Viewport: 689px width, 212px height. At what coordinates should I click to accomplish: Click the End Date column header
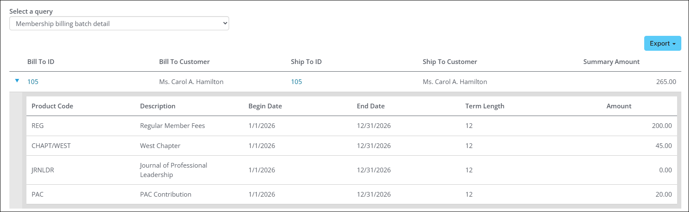371,106
